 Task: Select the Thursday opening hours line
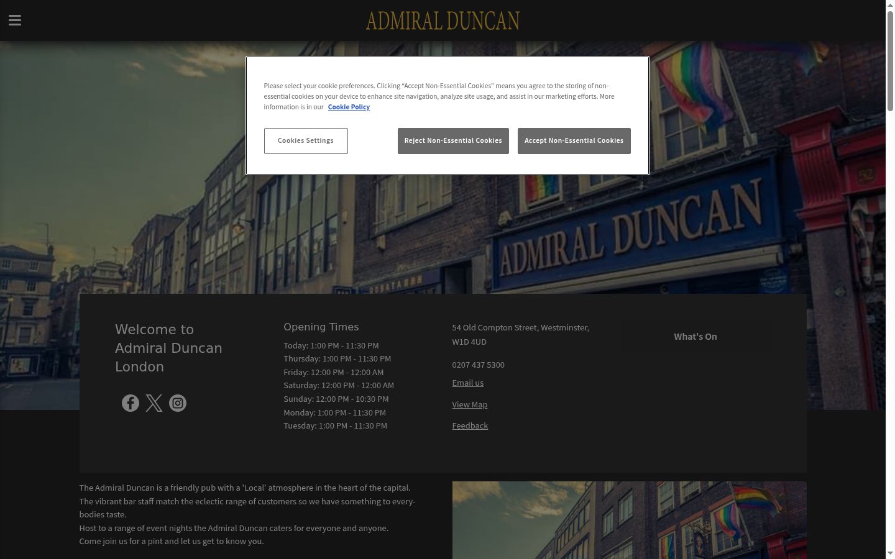point(337,358)
